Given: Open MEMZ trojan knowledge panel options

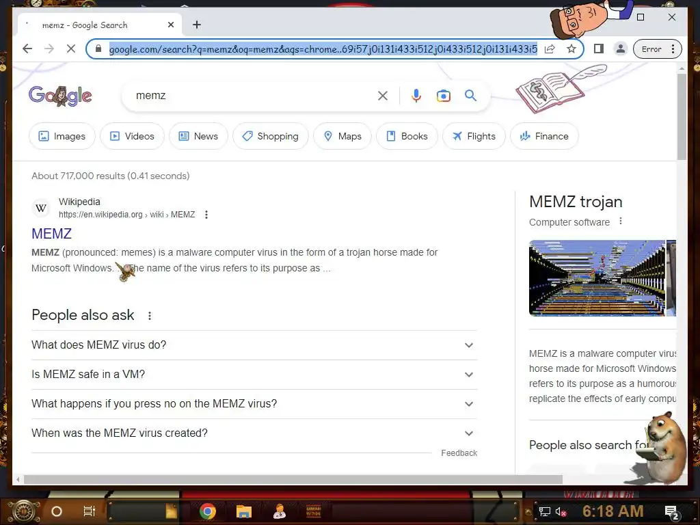Looking at the screenshot, I should [x=621, y=221].
